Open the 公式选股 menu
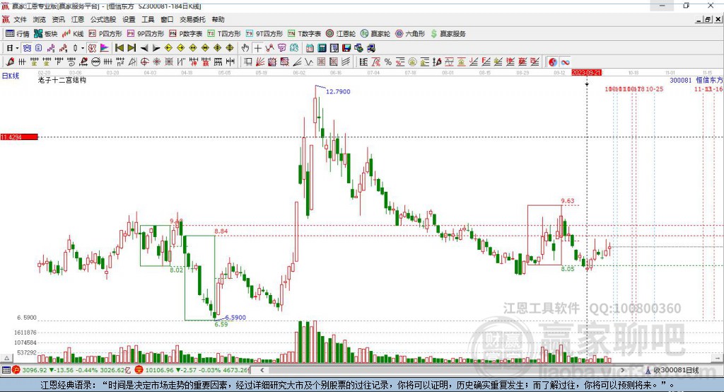Viewport: 724px width, 392px height. coord(103,19)
